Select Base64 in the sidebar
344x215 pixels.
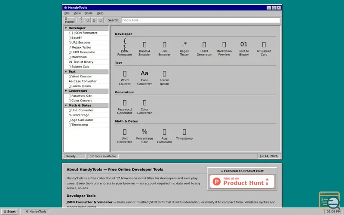point(86,38)
